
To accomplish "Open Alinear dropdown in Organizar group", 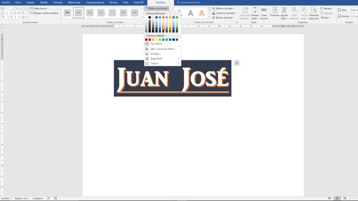I will 327,8.
